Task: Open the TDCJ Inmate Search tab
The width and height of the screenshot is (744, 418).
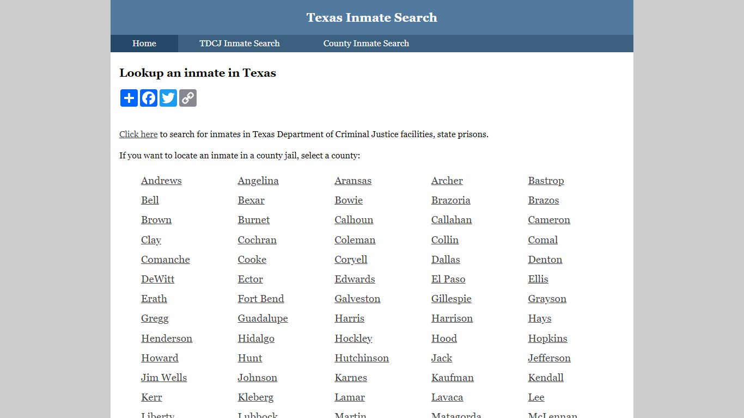Action: [x=240, y=44]
